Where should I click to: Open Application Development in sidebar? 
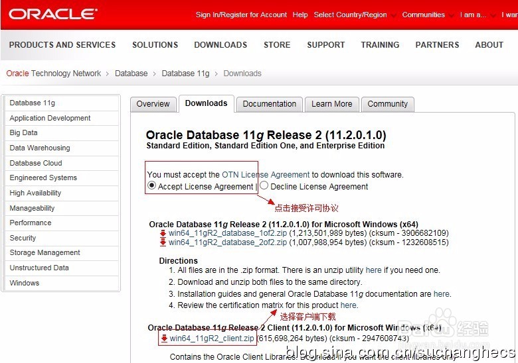[x=62, y=119]
